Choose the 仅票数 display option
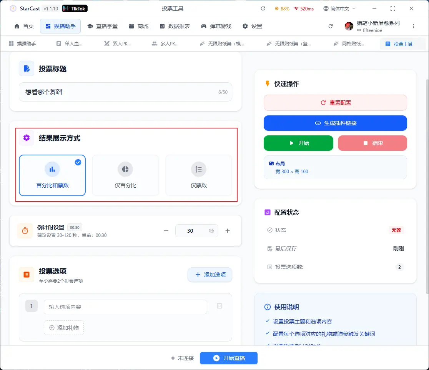Image resolution: width=429 pixels, height=370 pixels. click(199, 175)
